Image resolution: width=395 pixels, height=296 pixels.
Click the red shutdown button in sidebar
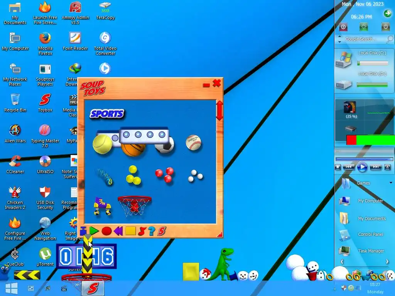[343, 27]
